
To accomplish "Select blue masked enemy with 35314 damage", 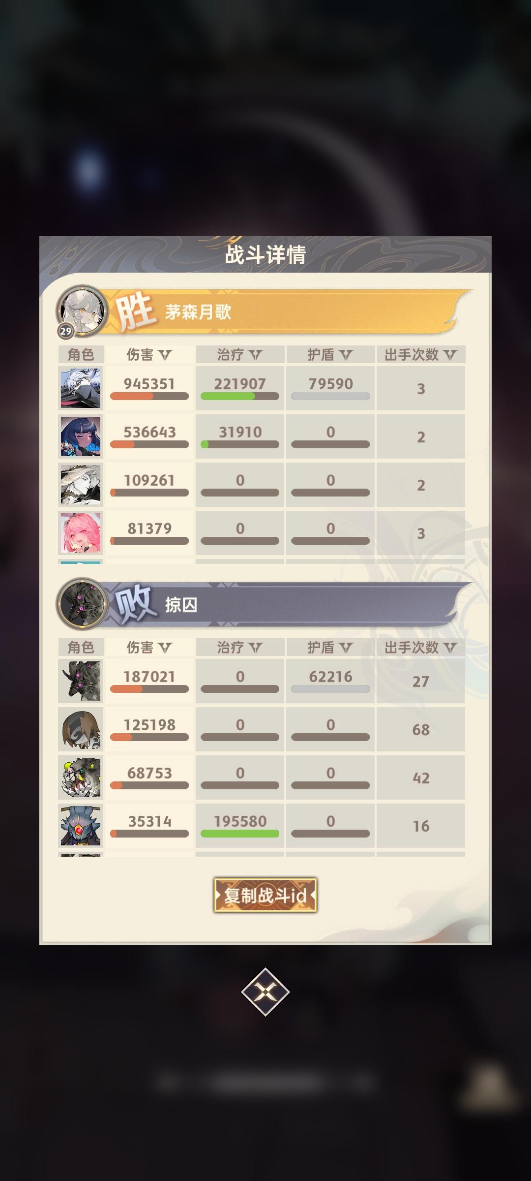I will 81,826.
